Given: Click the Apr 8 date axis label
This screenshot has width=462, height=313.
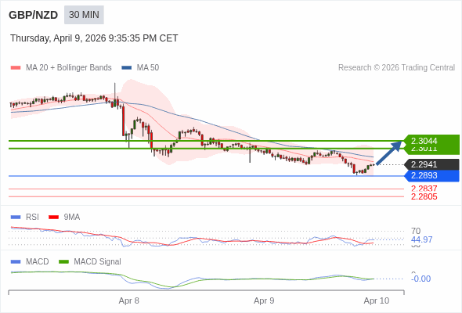Looking at the screenshot, I should click(128, 301).
